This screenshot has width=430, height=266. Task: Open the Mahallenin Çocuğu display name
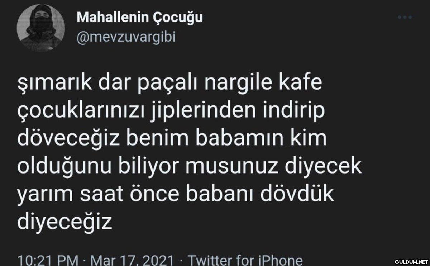pos(140,17)
